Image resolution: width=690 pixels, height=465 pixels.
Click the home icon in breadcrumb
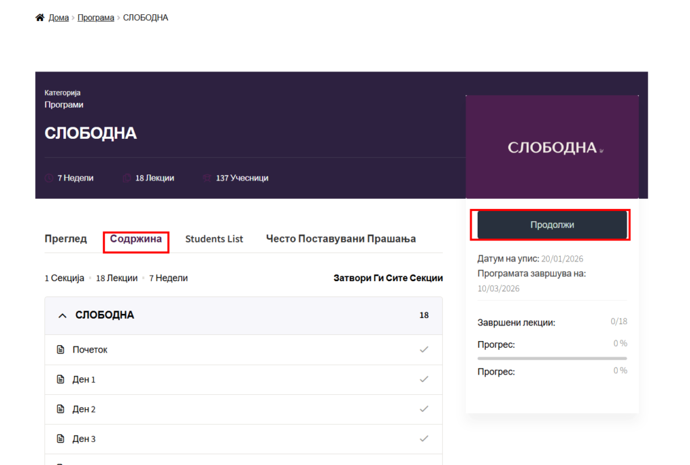[x=40, y=18]
